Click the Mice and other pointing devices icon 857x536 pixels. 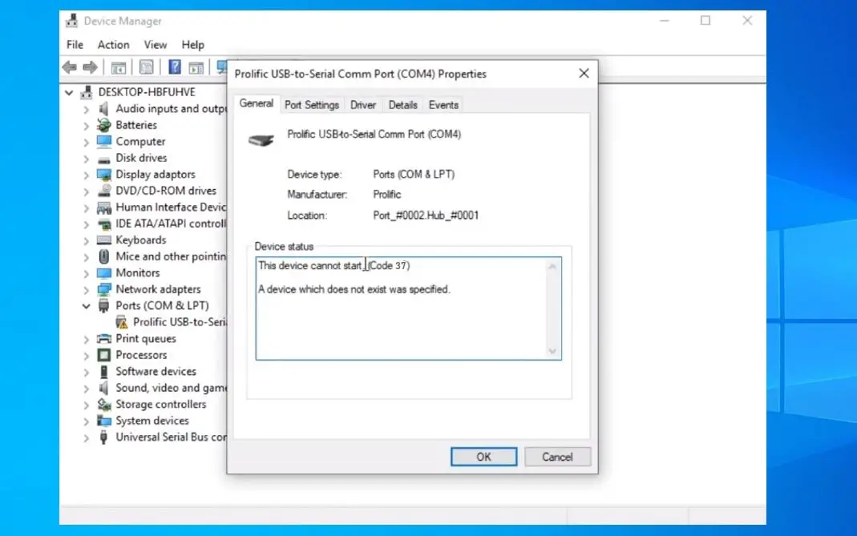103,256
